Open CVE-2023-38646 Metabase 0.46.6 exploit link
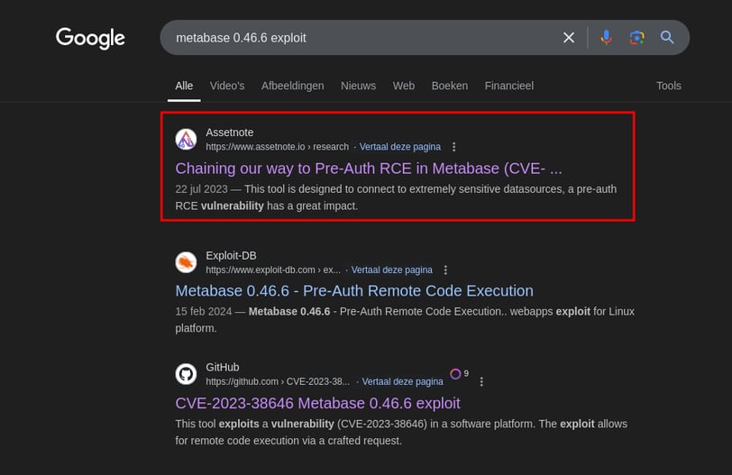The height and width of the screenshot is (475, 732). (x=317, y=403)
